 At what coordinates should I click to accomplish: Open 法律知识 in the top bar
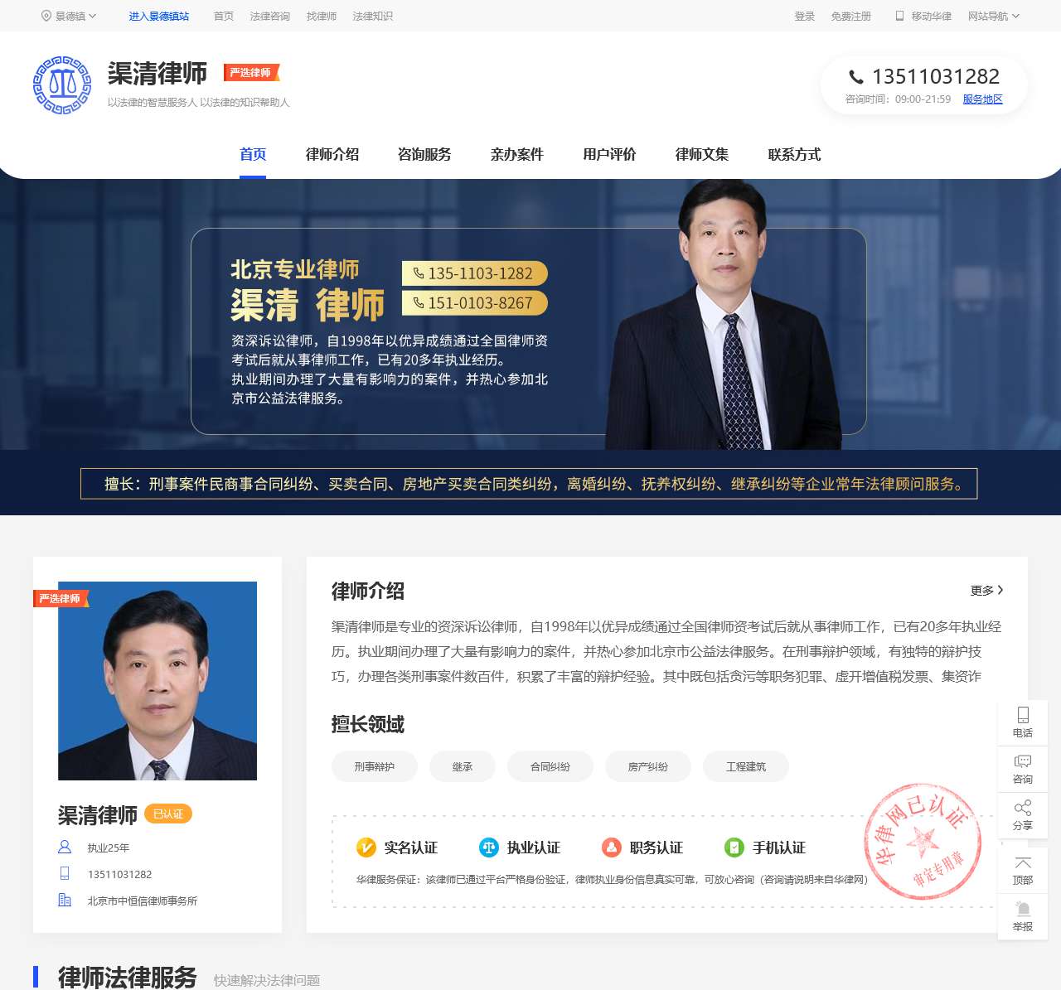[373, 16]
